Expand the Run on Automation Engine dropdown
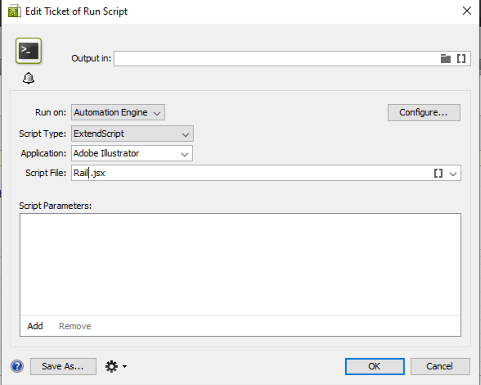Viewport: 481px width, 385px height. [x=118, y=112]
